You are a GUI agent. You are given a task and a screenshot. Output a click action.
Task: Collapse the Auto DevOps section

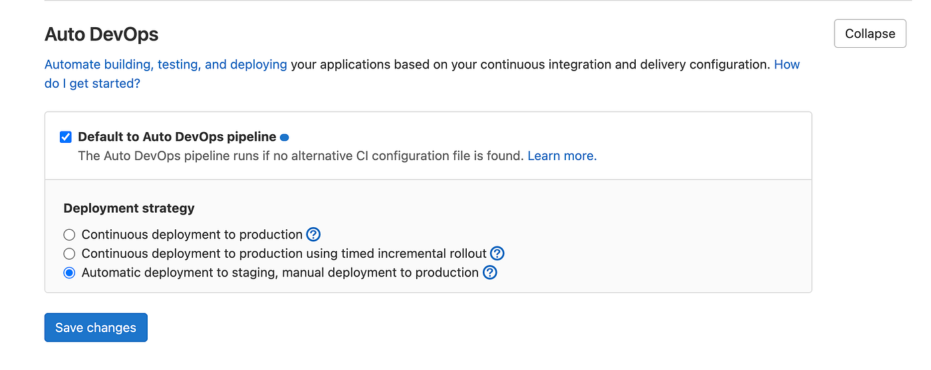click(x=870, y=34)
